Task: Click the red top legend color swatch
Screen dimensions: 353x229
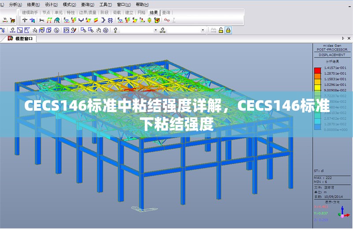Action: [x=317, y=69]
